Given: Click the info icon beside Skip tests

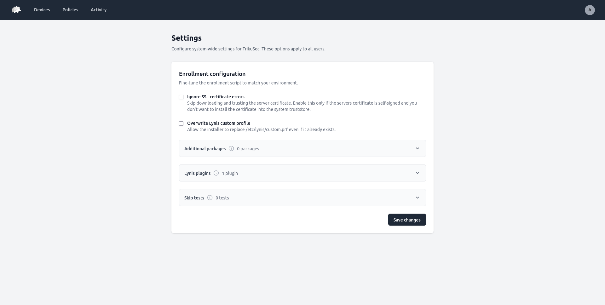Looking at the screenshot, I should coord(210,198).
